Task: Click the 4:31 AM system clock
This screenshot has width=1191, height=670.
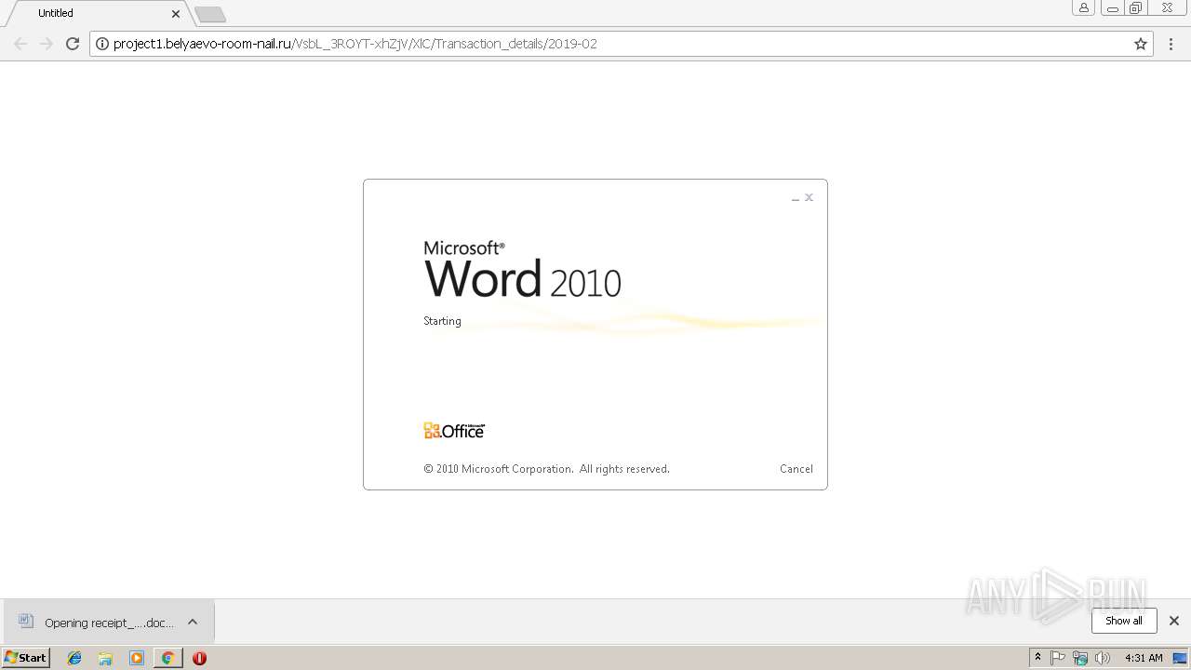Action: click(x=1144, y=658)
